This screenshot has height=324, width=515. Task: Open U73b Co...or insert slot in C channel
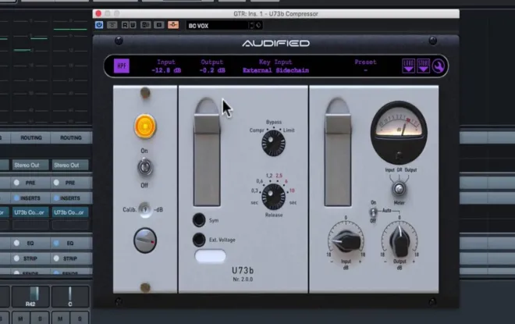70,212
